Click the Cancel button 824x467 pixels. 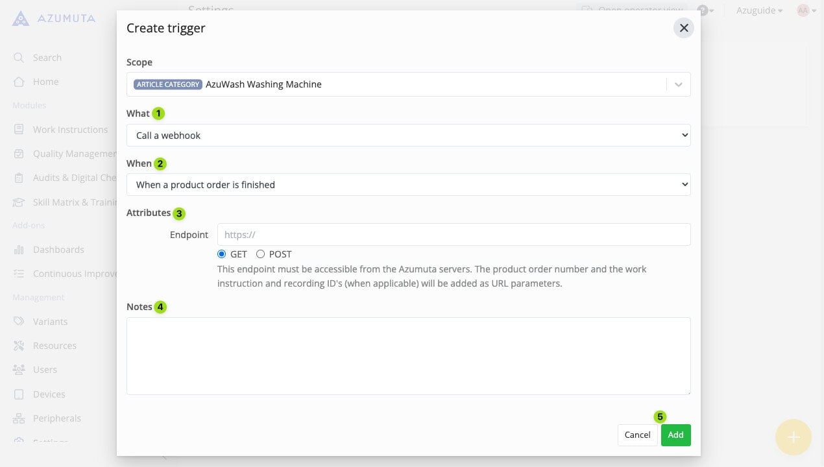[637, 435]
